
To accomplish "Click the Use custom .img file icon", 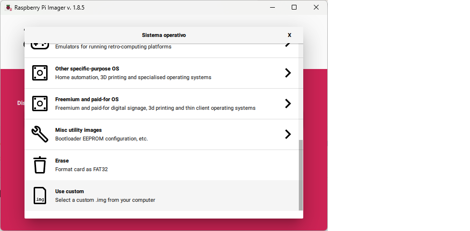I will click(40, 196).
